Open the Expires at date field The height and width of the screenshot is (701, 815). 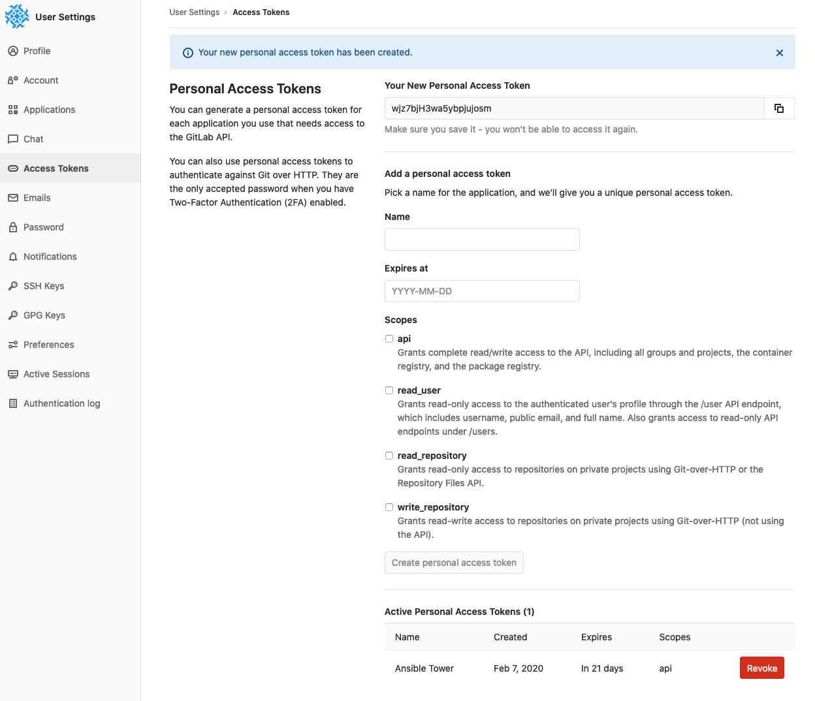482,291
